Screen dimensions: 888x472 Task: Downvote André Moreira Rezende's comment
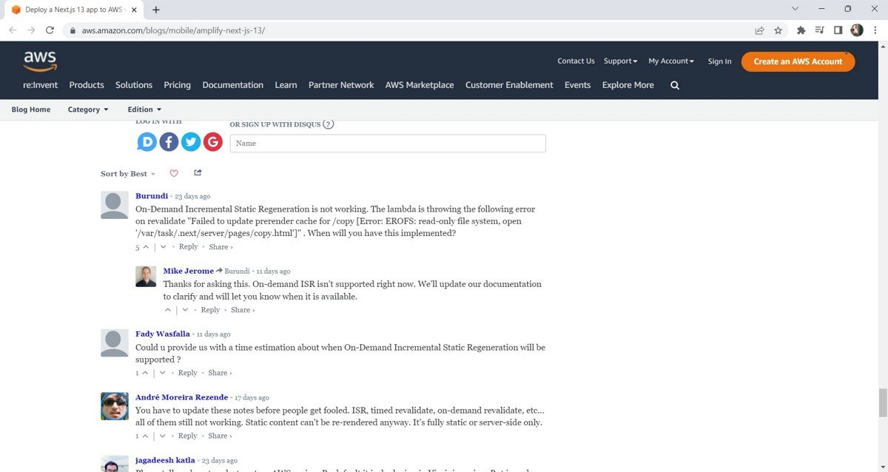(x=163, y=436)
